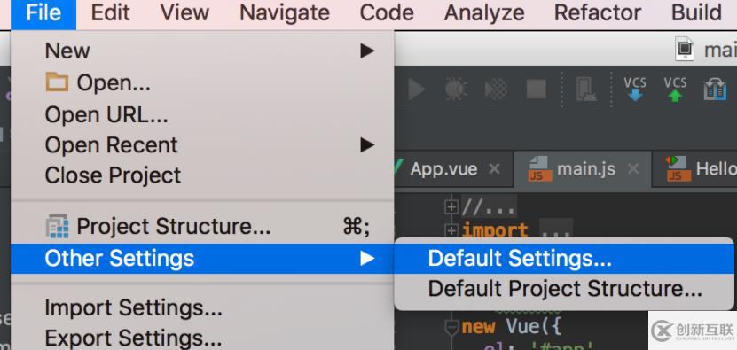Image resolution: width=737 pixels, height=350 pixels.
Task: Close the main.js editor tab
Action: tap(633, 168)
